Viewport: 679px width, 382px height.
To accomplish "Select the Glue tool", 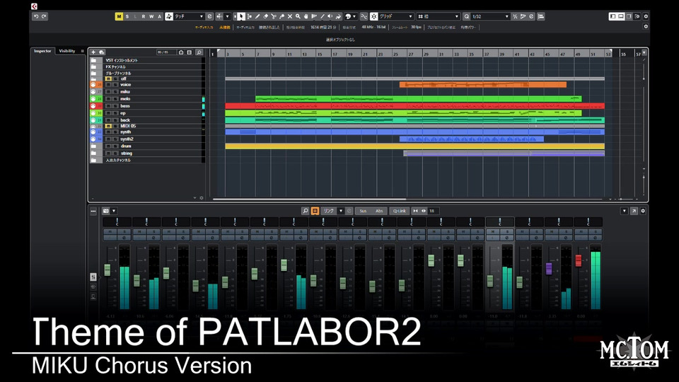I will click(x=282, y=16).
